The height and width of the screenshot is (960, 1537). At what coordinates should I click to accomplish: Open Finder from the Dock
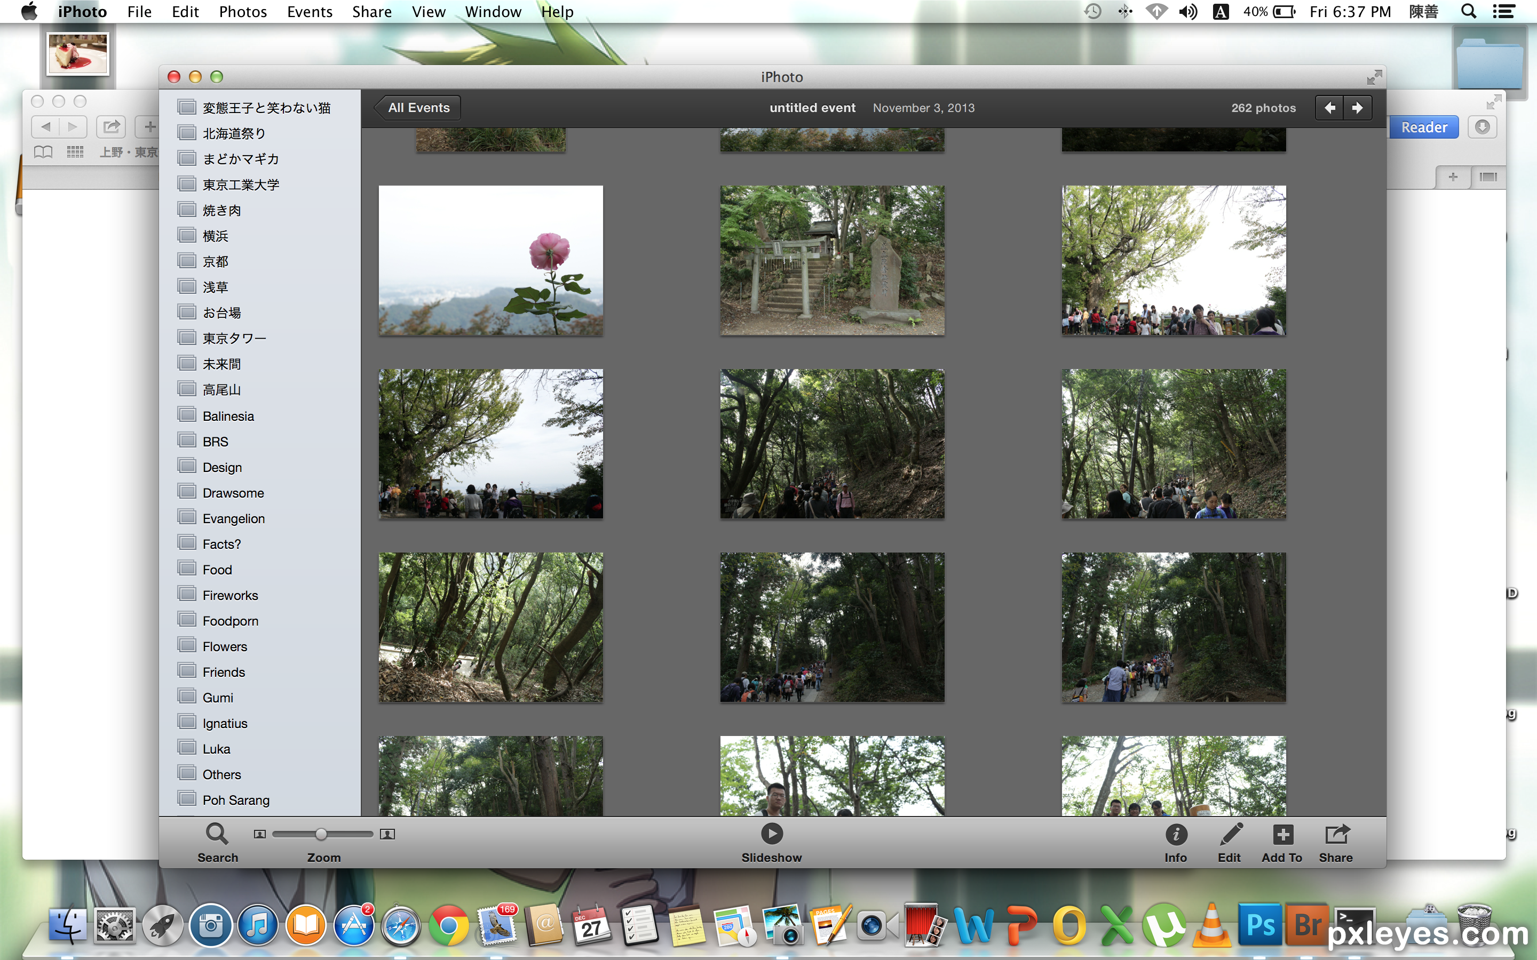pos(68,926)
